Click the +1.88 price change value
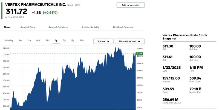This screenshot has width=219, height=110. point(36,13)
